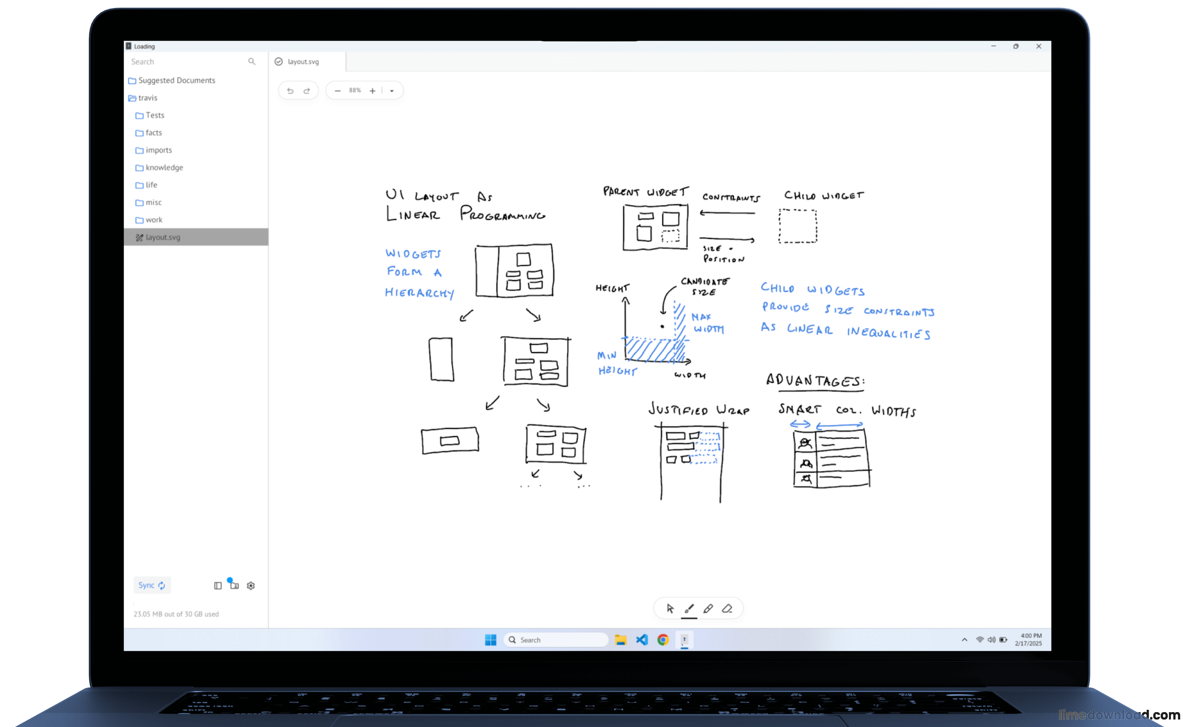The width and height of the screenshot is (1183, 727).
Task: Select the brush pen tool
Action: click(689, 609)
